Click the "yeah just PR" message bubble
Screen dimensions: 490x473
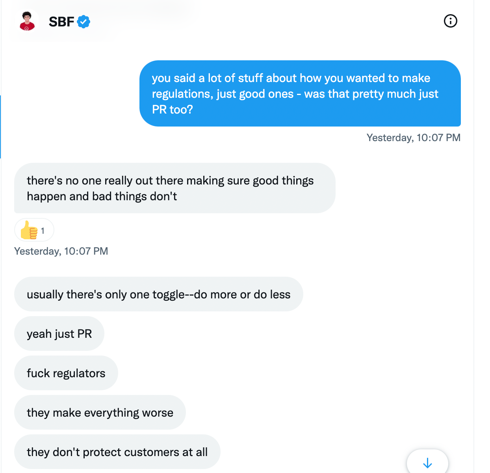[x=59, y=333]
